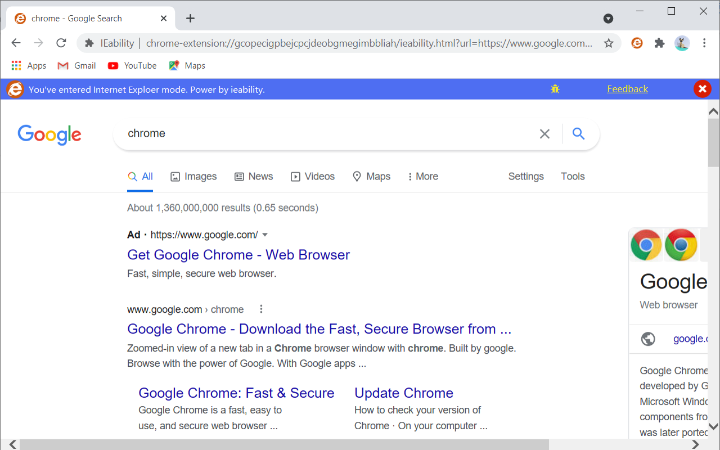Open the Feedback link in the banner
This screenshot has width=720, height=450.
click(627, 88)
